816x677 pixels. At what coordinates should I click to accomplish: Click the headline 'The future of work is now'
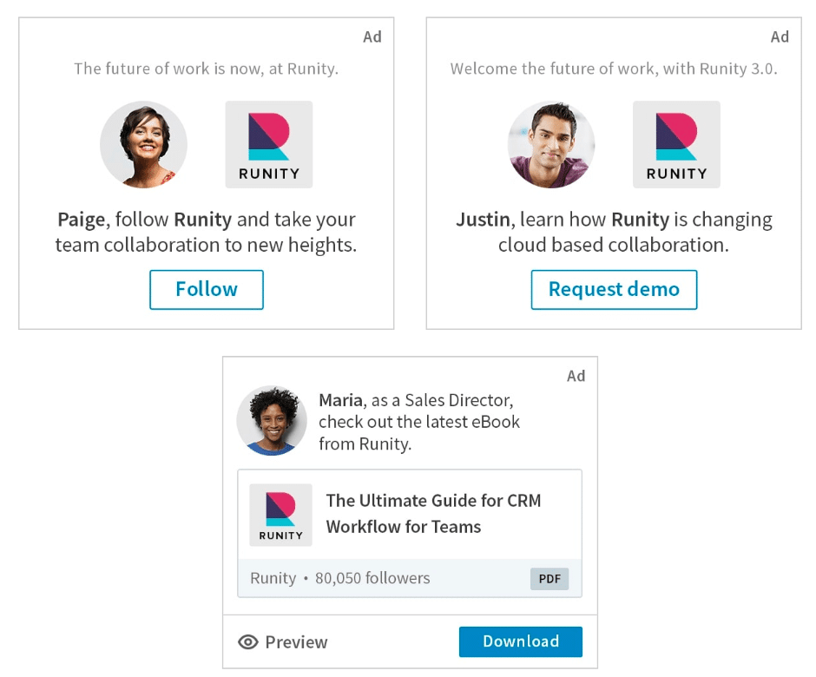pyautogui.click(x=206, y=69)
